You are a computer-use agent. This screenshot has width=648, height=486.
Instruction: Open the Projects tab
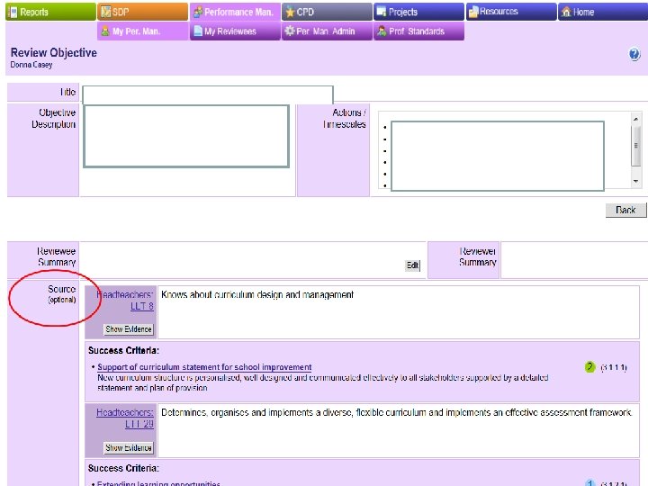(419, 12)
